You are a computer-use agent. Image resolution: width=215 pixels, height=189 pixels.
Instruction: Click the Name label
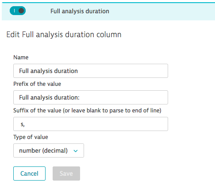pyautogui.click(x=21, y=58)
